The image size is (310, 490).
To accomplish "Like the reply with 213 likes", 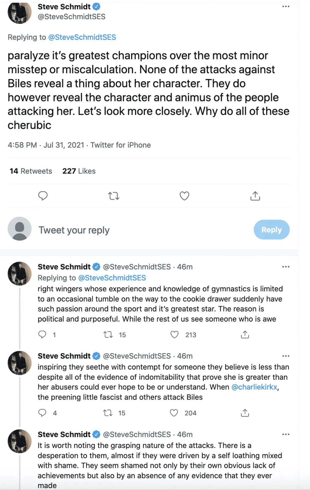I will (x=174, y=334).
